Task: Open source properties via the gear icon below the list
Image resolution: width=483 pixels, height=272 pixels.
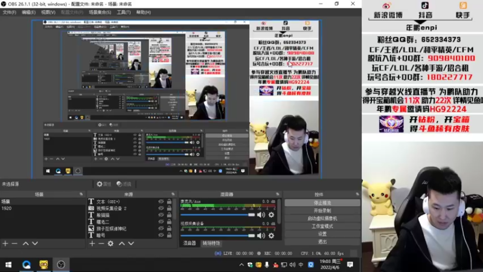Action: (110, 244)
